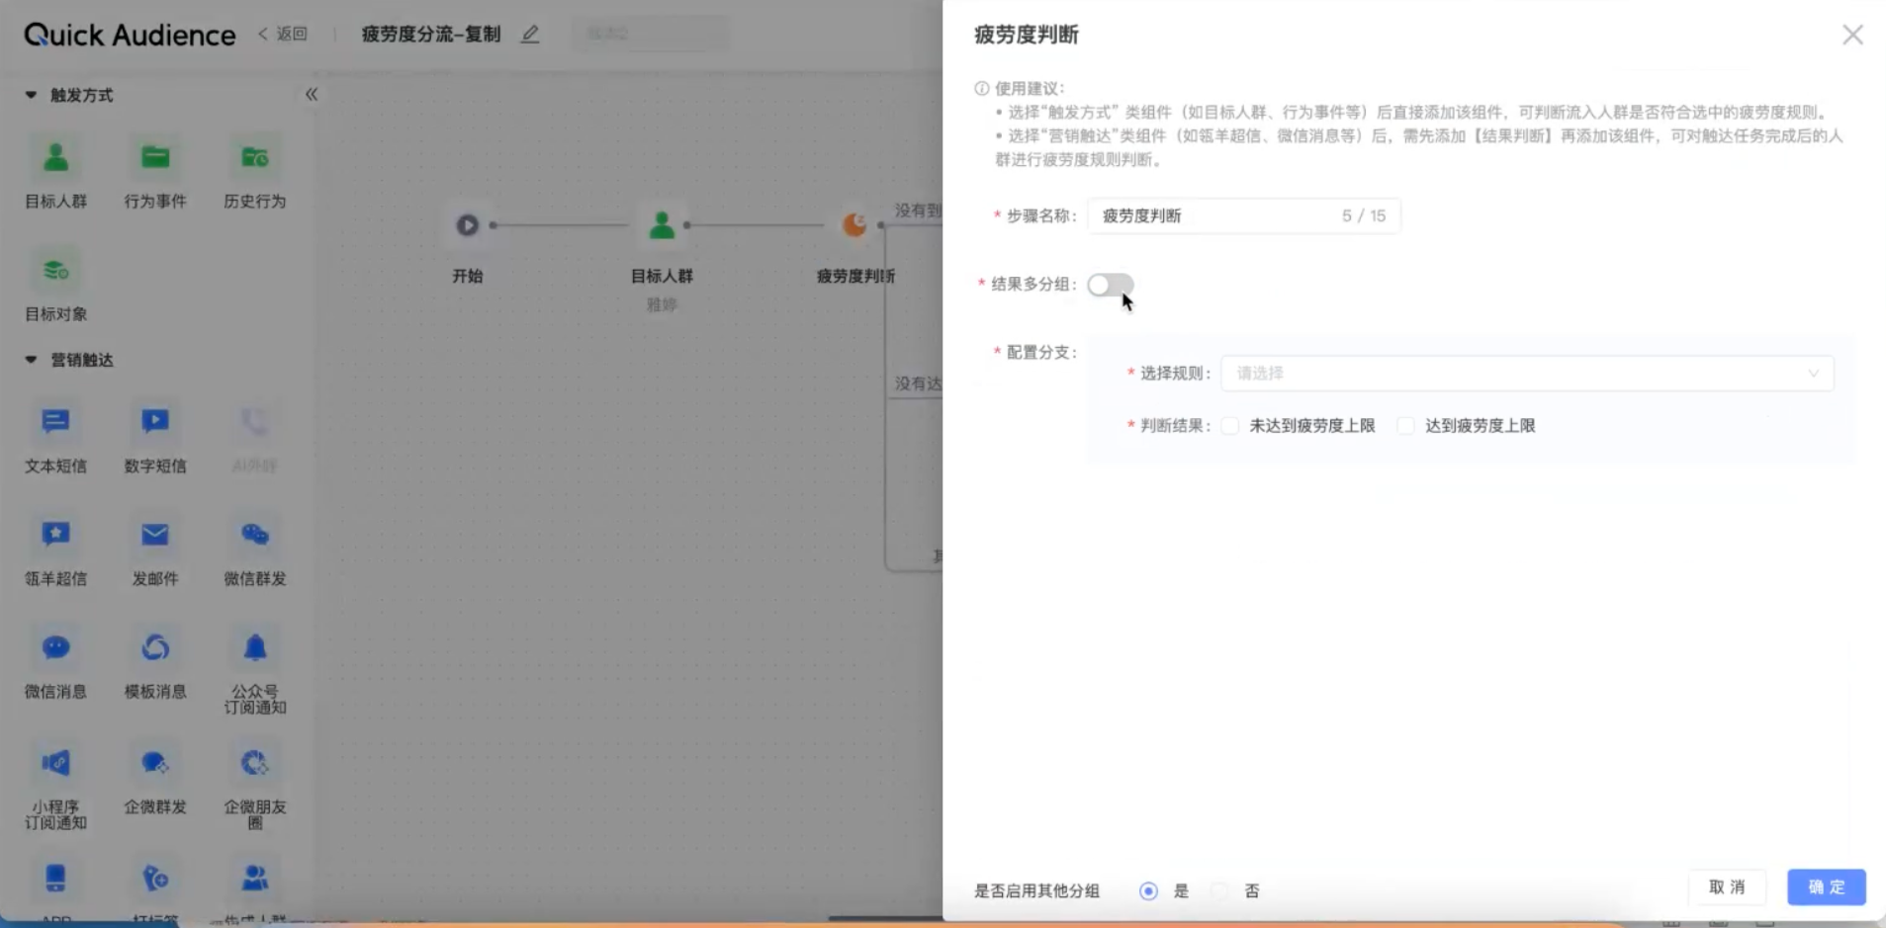Select 是 for 是否启用其他分组
The image size is (1886, 928).
(1148, 891)
